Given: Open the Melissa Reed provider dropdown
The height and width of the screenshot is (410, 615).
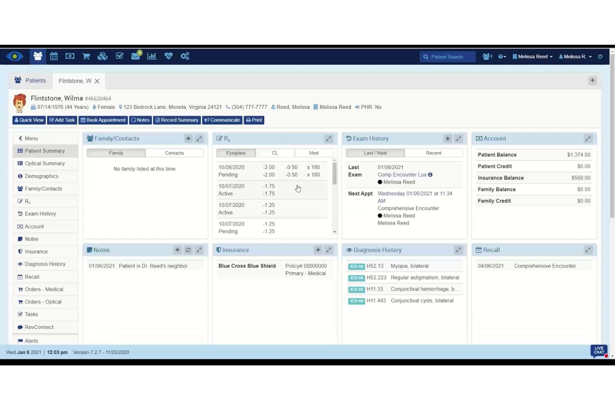Looking at the screenshot, I should click(x=532, y=56).
